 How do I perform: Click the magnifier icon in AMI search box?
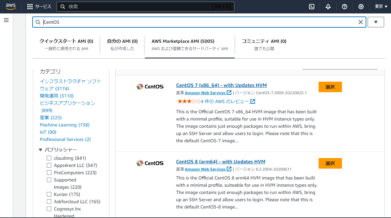tap(38, 22)
